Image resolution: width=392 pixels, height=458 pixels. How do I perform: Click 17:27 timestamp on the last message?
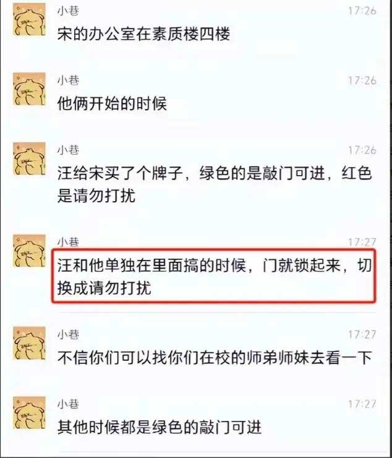pyautogui.click(x=362, y=404)
